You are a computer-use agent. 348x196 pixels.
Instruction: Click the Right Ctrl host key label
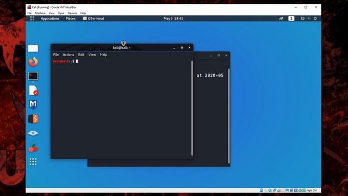point(312,191)
